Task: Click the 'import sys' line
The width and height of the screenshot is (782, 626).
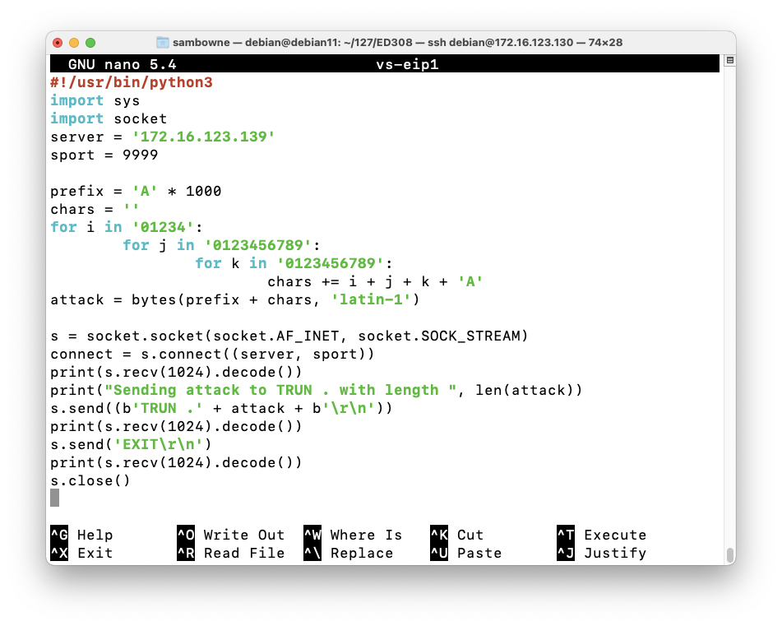Action: pos(95,100)
